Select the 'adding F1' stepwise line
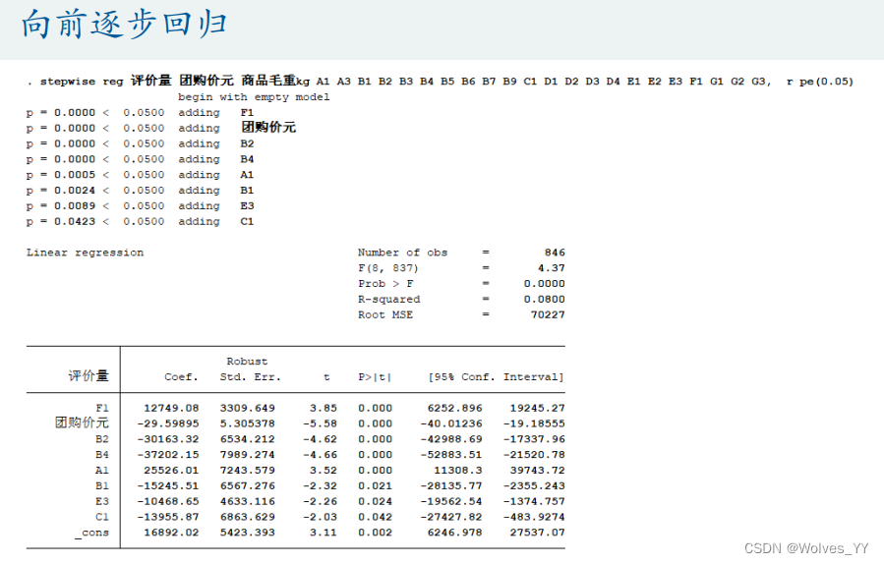This screenshot has height=564, width=884. tap(140, 113)
